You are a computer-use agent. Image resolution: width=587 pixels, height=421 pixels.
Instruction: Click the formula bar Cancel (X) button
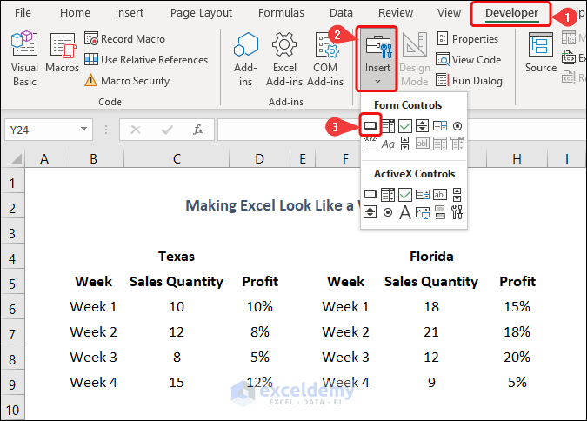136,130
